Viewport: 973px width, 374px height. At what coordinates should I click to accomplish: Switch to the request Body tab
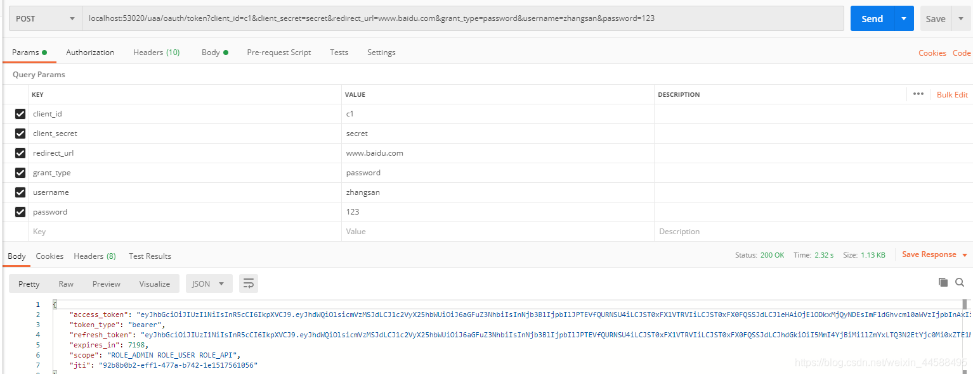click(x=214, y=53)
